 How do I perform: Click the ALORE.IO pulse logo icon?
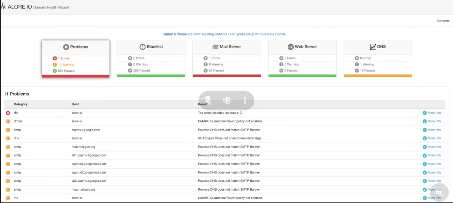click(x=3, y=7)
